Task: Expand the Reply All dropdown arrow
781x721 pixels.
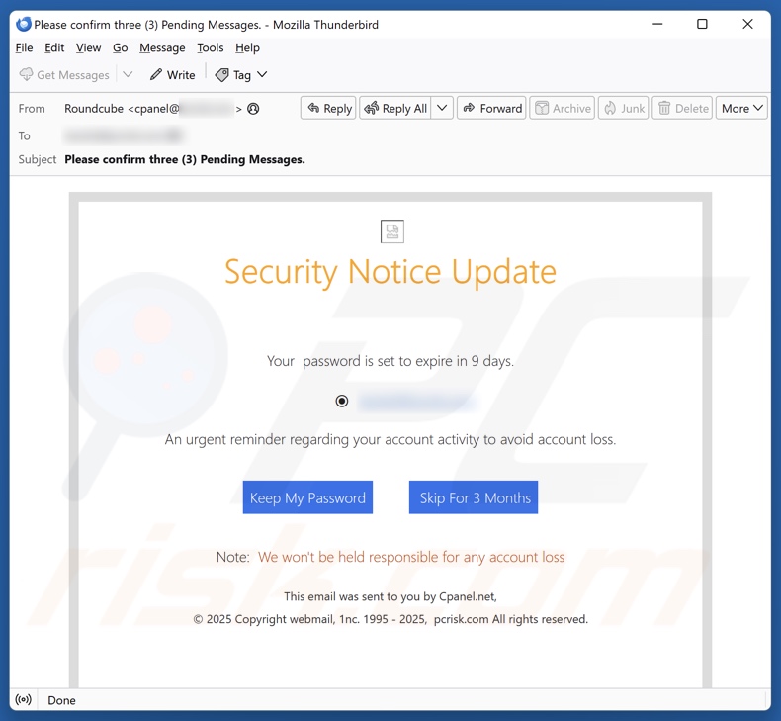Action: [x=442, y=108]
